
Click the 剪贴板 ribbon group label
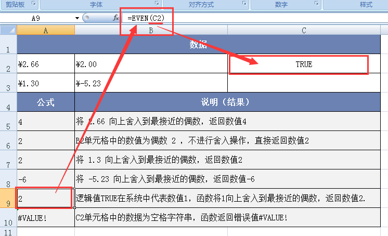coord(15,5)
